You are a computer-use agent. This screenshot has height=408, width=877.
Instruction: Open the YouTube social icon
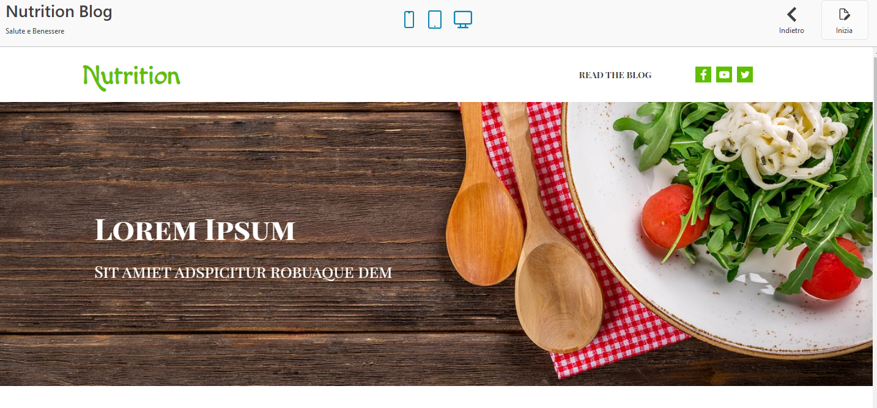click(x=724, y=75)
